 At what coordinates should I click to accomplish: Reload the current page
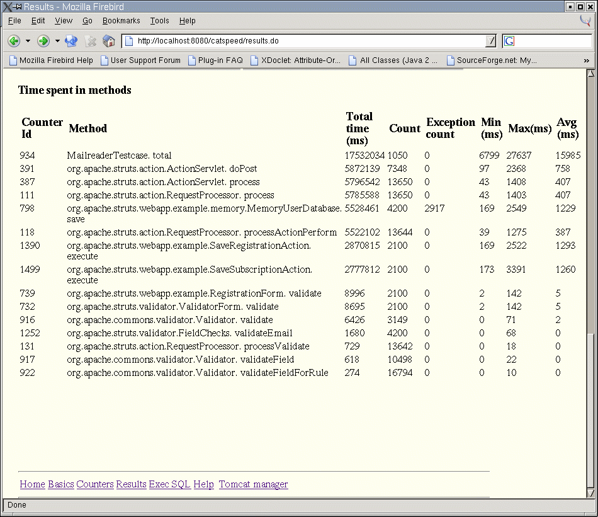[71, 41]
